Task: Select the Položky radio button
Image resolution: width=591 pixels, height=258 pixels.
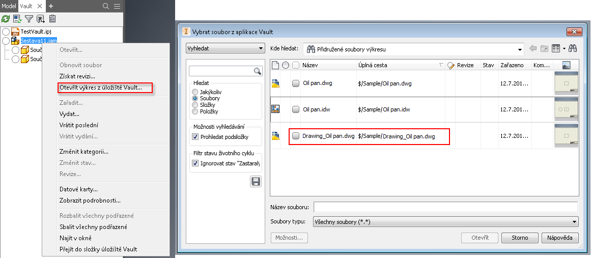Action: (195, 111)
